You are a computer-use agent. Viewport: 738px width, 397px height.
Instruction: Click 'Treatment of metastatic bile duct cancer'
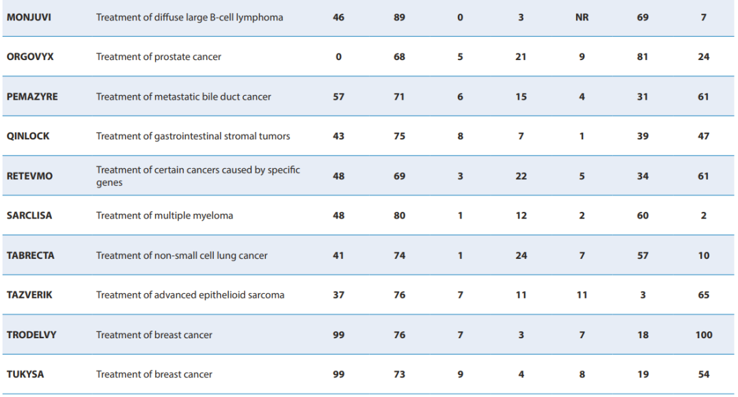(183, 96)
